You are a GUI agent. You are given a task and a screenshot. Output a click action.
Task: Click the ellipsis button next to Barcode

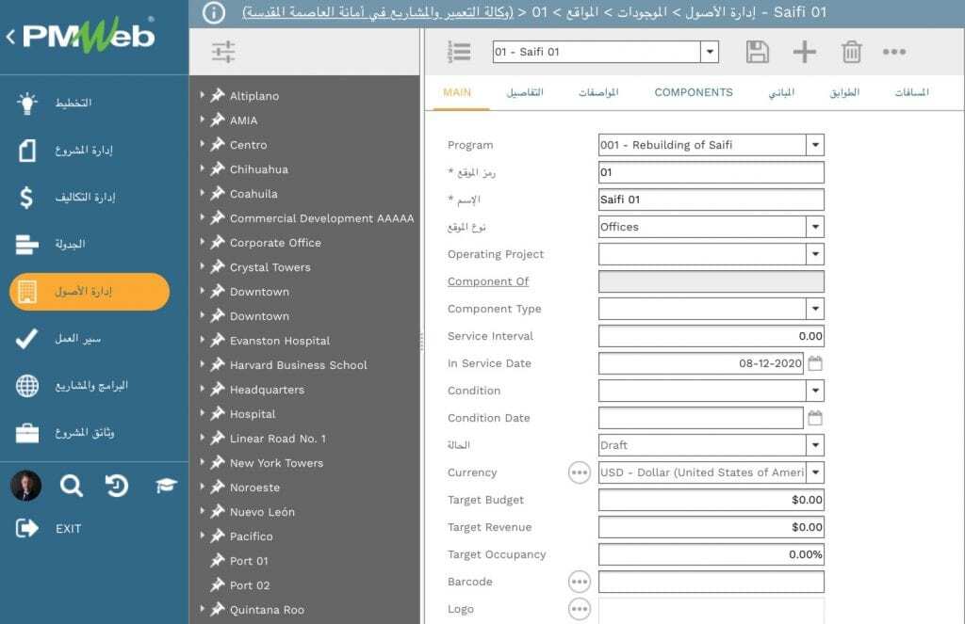[579, 582]
